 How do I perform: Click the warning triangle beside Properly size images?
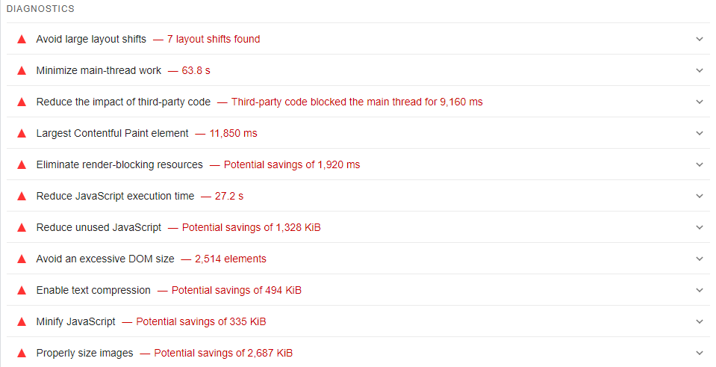[x=22, y=353]
